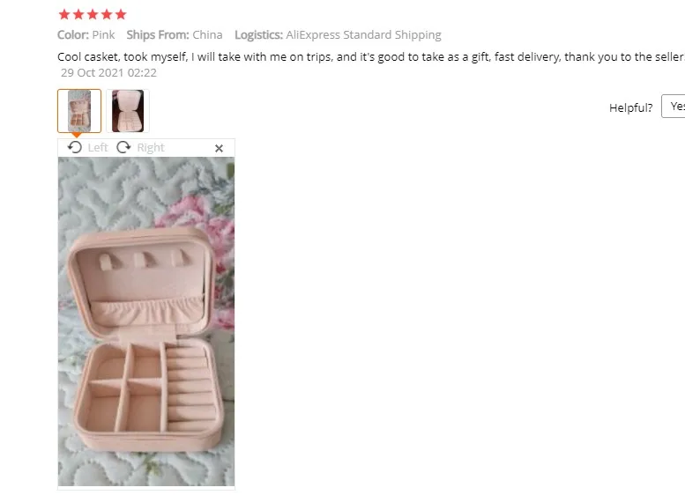Screen dimensions: 685x495
Task: Click the rotate left arrow icon
Action: (75, 148)
